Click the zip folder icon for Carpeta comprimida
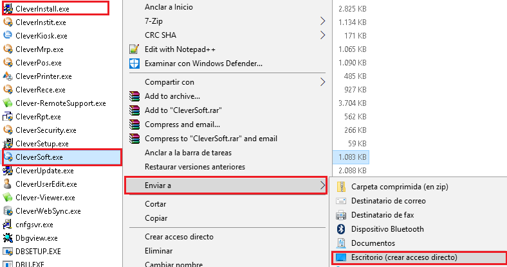The width and height of the screenshot is (507, 267). coord(341,187)
